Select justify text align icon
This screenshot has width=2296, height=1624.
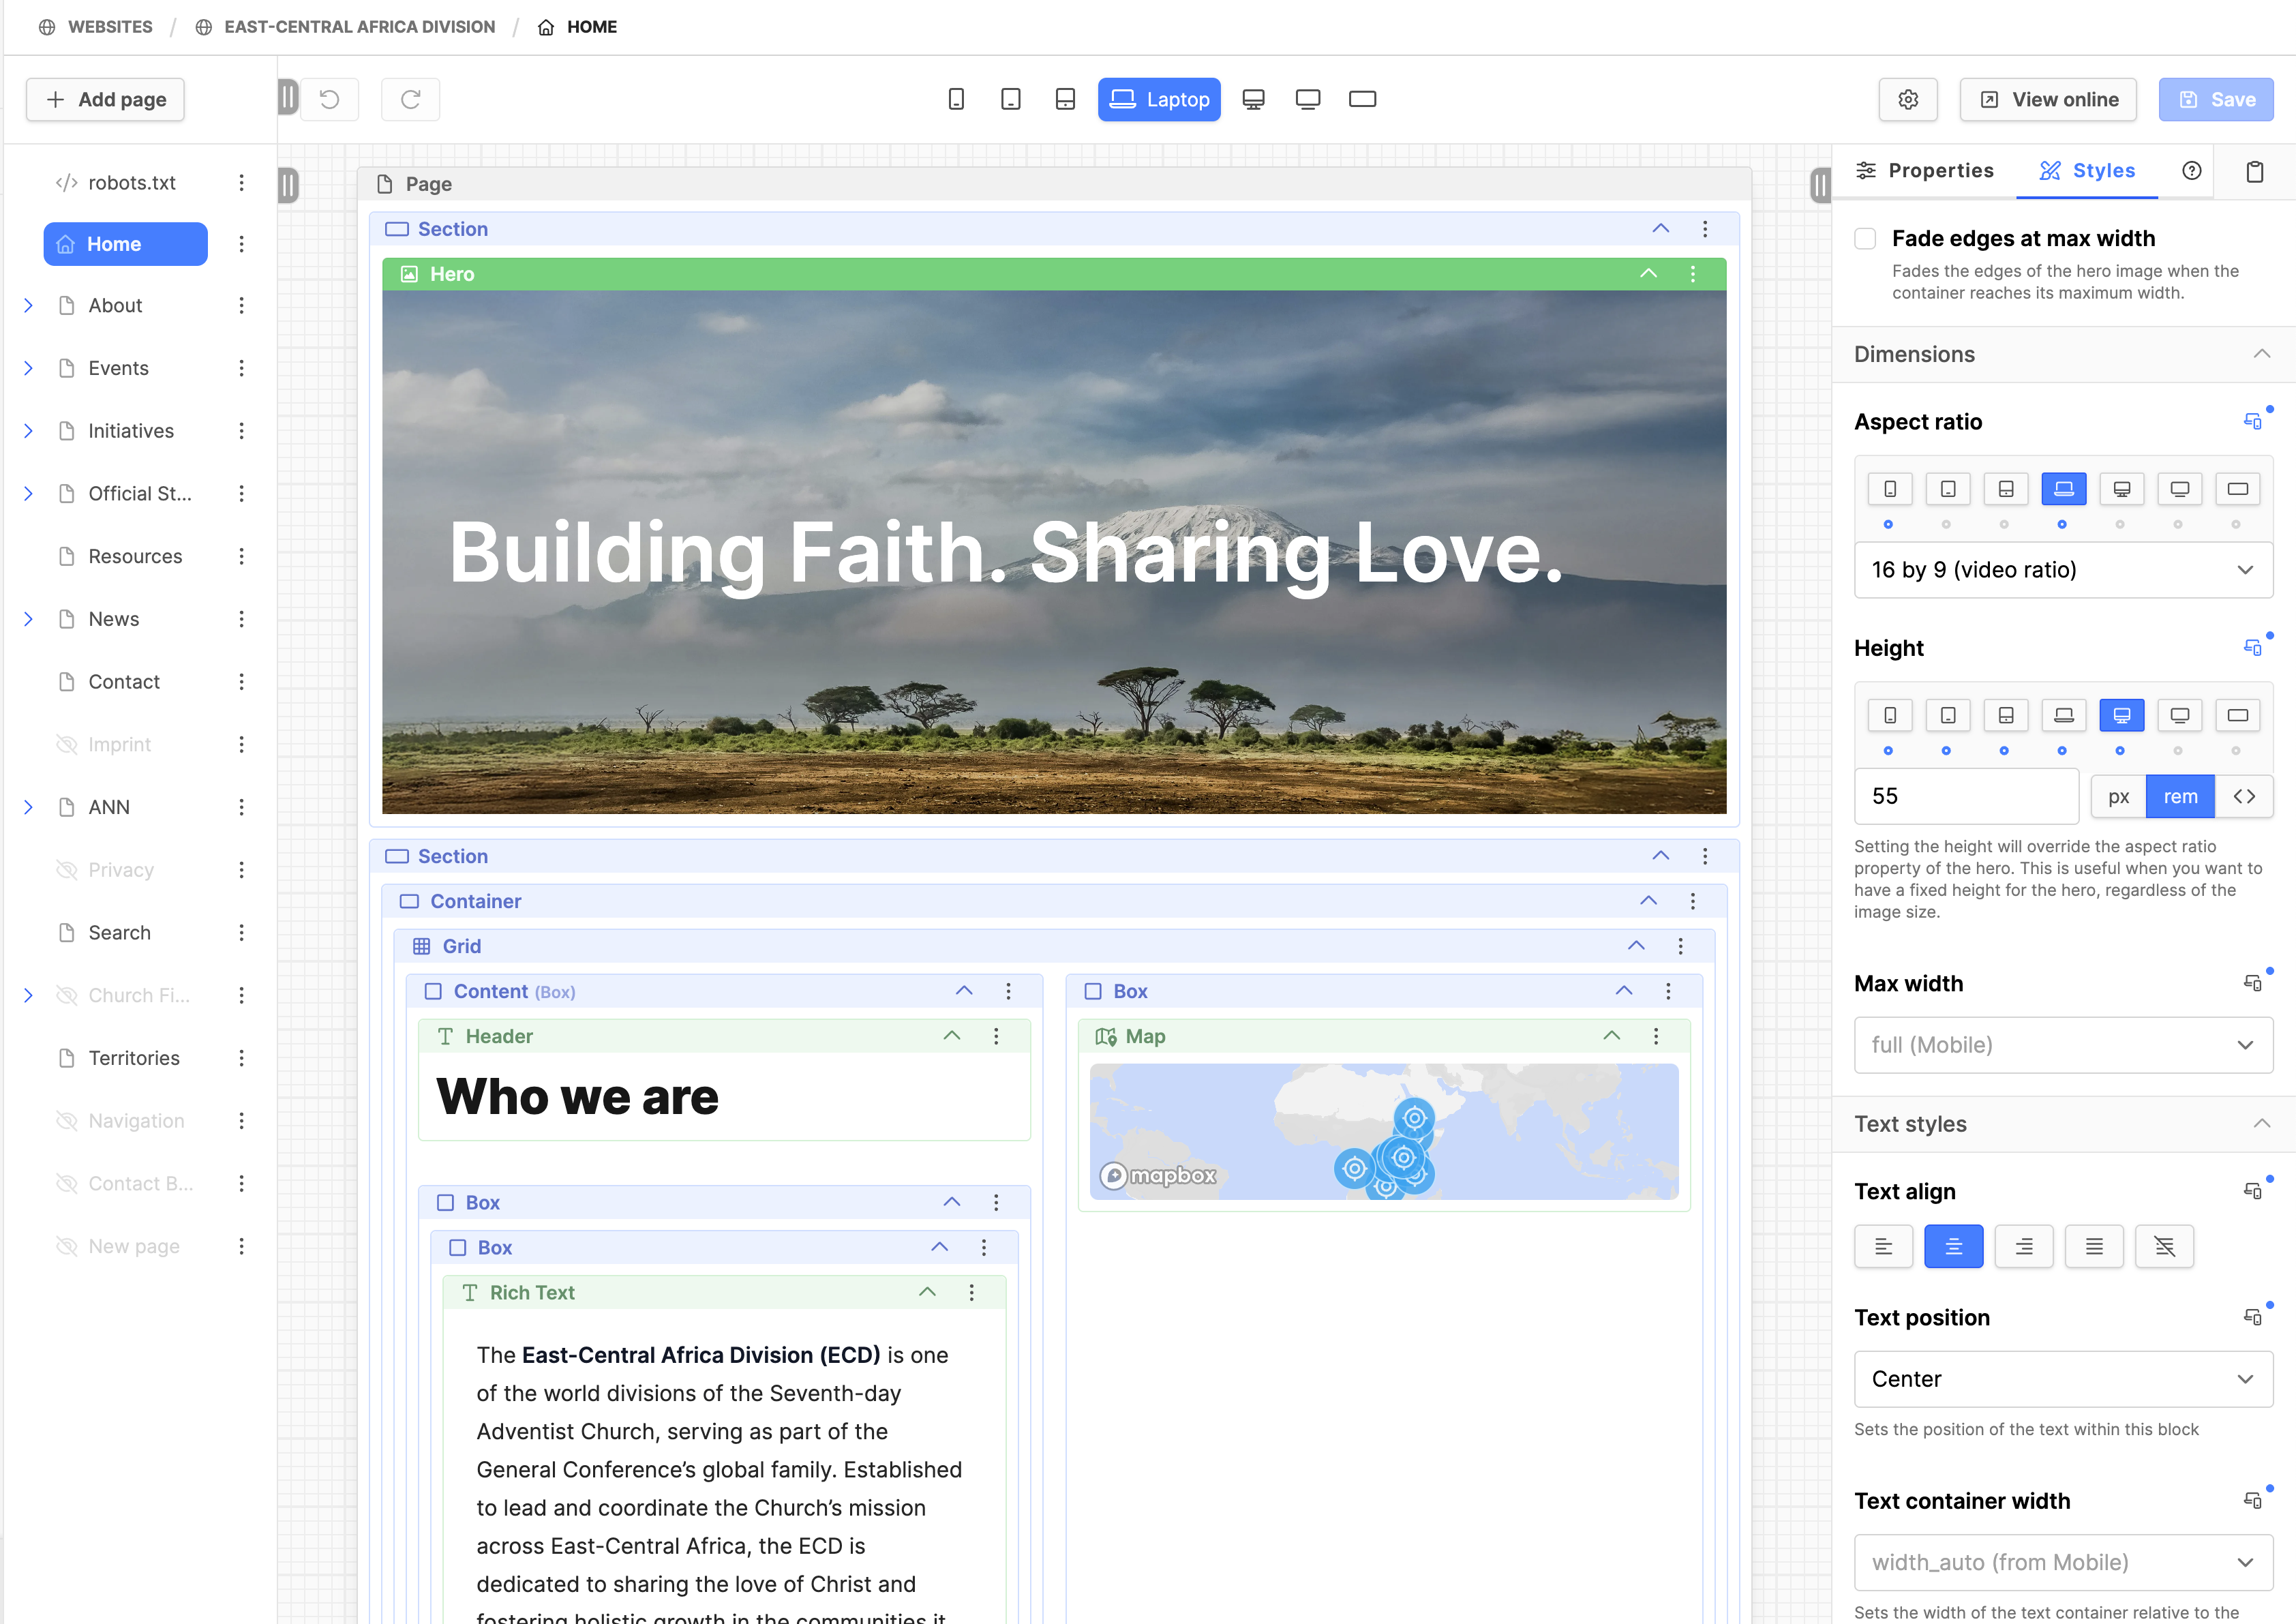(2093, 1246)
